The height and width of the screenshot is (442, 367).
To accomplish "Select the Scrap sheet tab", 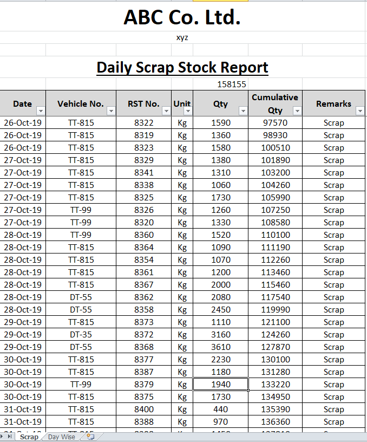I will (x=29, y=437).
